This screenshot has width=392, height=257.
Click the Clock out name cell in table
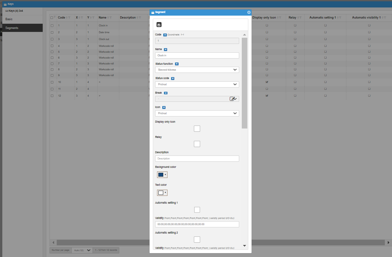(x=104, y=39)
